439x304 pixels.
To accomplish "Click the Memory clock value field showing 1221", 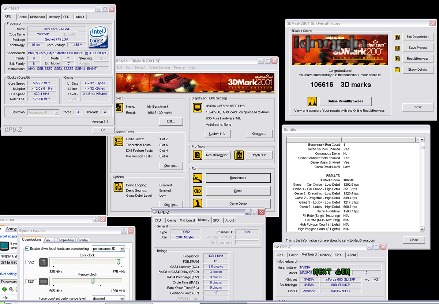I will pos(31,281).
